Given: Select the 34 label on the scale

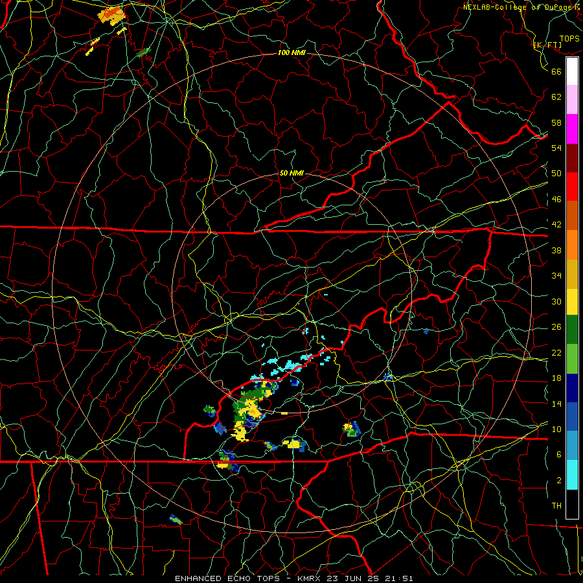Looking at the screenshot, I should tap(556, 275).
